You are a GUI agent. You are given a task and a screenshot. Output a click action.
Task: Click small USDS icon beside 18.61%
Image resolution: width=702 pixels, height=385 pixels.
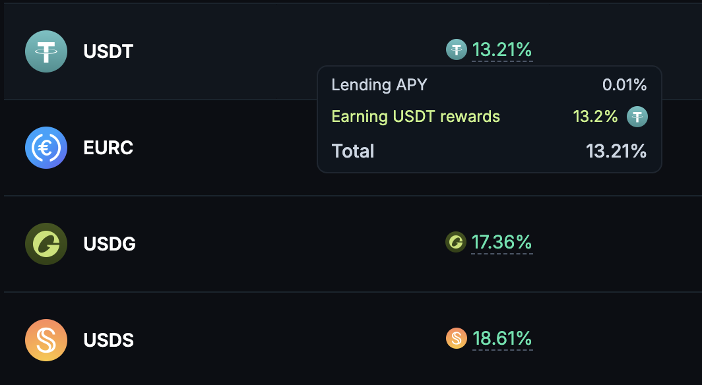(457, 339)
